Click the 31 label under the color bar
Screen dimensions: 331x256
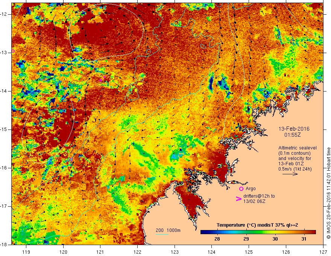coord(304,239)
